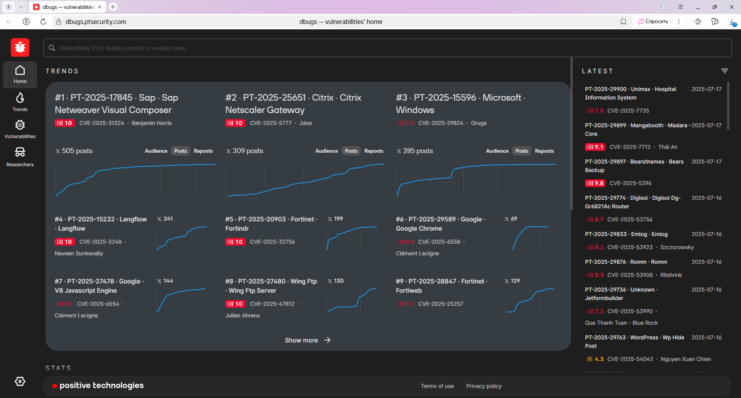
Task: Open latest entry PT-2025-29876 Romm
Action: click(626, 262)
